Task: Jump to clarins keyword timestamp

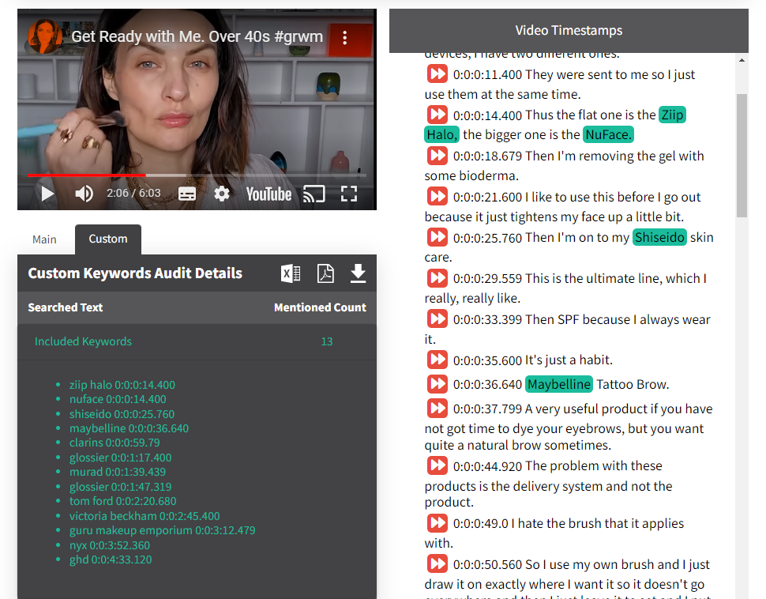Action: click(115, 443)
